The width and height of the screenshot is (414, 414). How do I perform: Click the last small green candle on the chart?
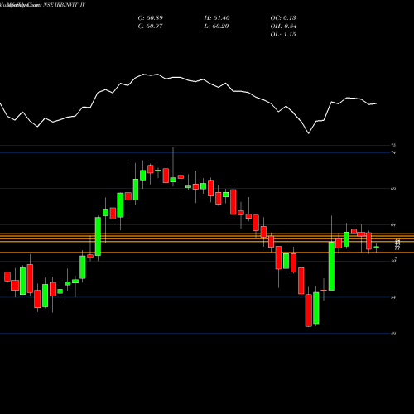(x=377, y=247)
